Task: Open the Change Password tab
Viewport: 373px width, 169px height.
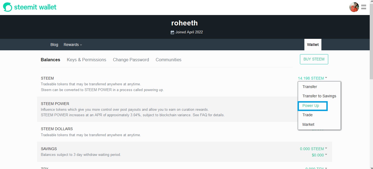Action: click(131, 60)
